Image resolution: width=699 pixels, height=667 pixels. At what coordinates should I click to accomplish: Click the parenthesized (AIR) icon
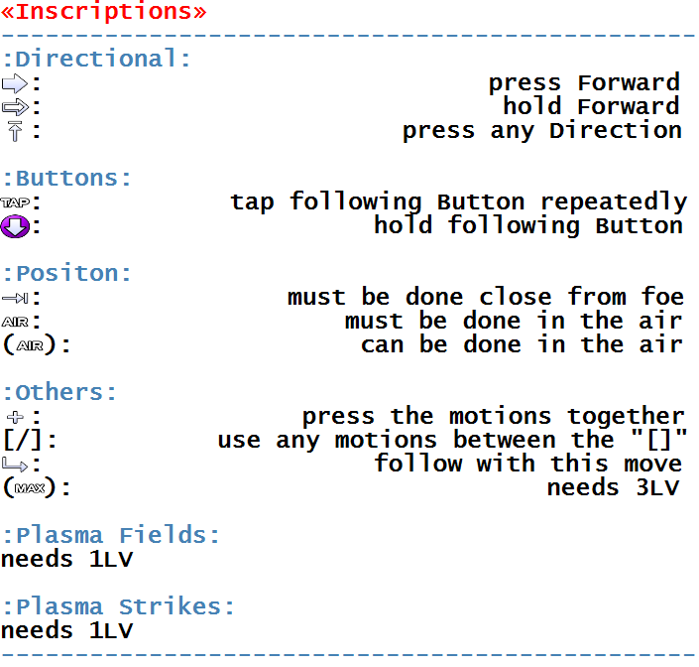tap(30, 345)
